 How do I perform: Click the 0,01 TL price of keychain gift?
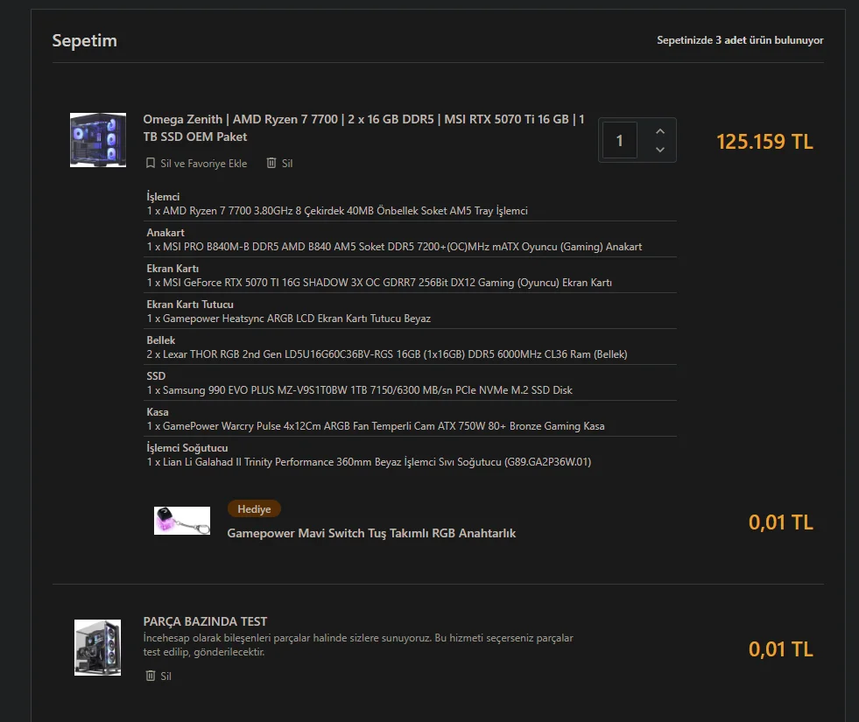pyautogui.click(x=781, y=522)
